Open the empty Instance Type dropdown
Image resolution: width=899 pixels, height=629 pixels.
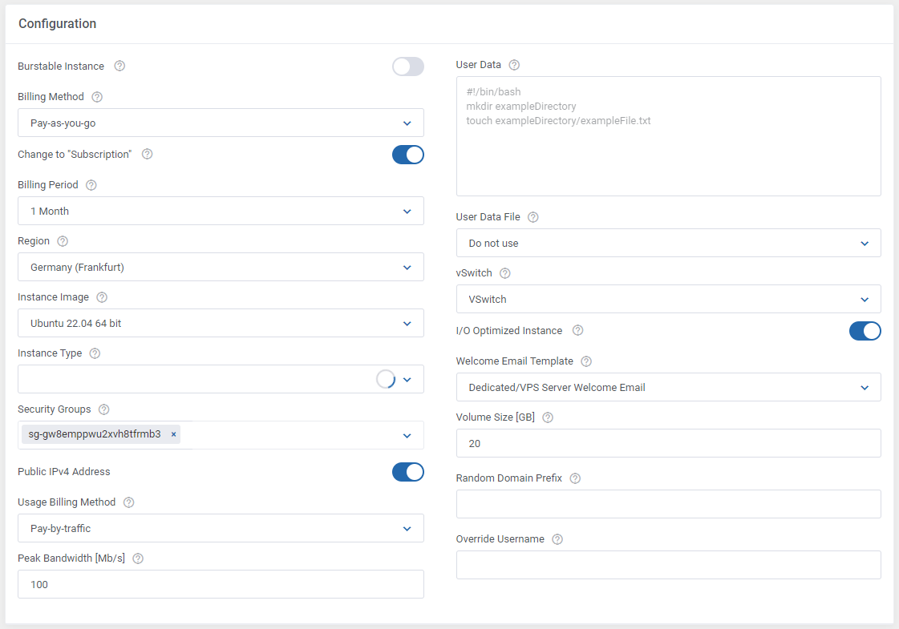(221, 379)
